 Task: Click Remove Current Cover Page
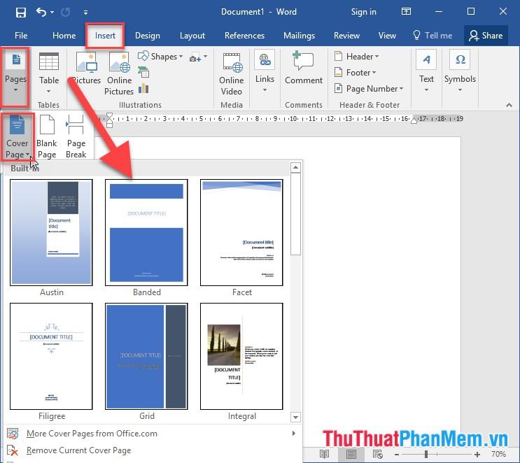152,450
